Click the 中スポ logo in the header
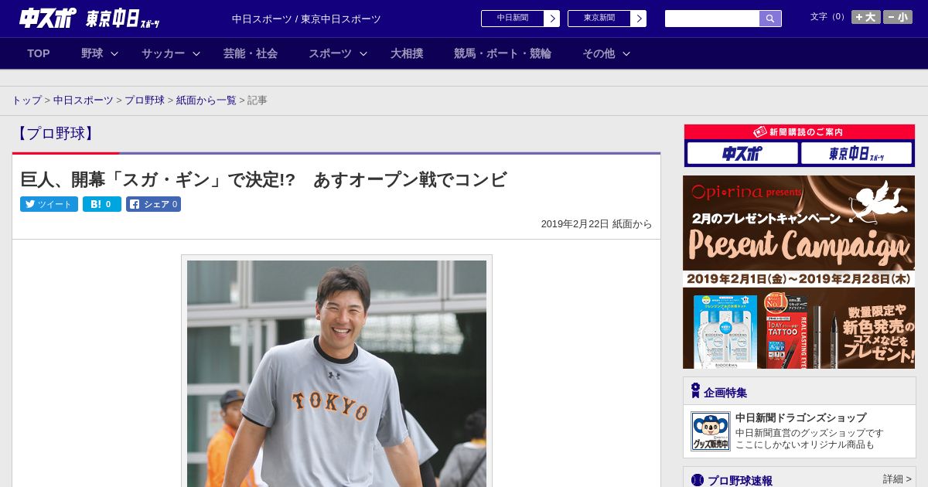This screenshot has height=487, width=928. click(x=47, y=18)
